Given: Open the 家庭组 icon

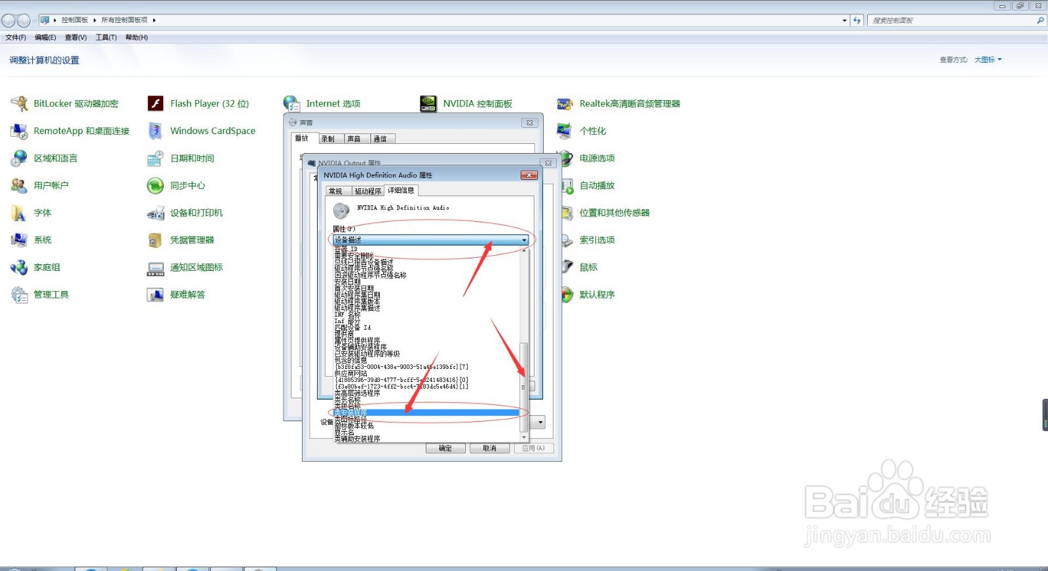Looking at the screenshot, I should (x=19, y=268).
